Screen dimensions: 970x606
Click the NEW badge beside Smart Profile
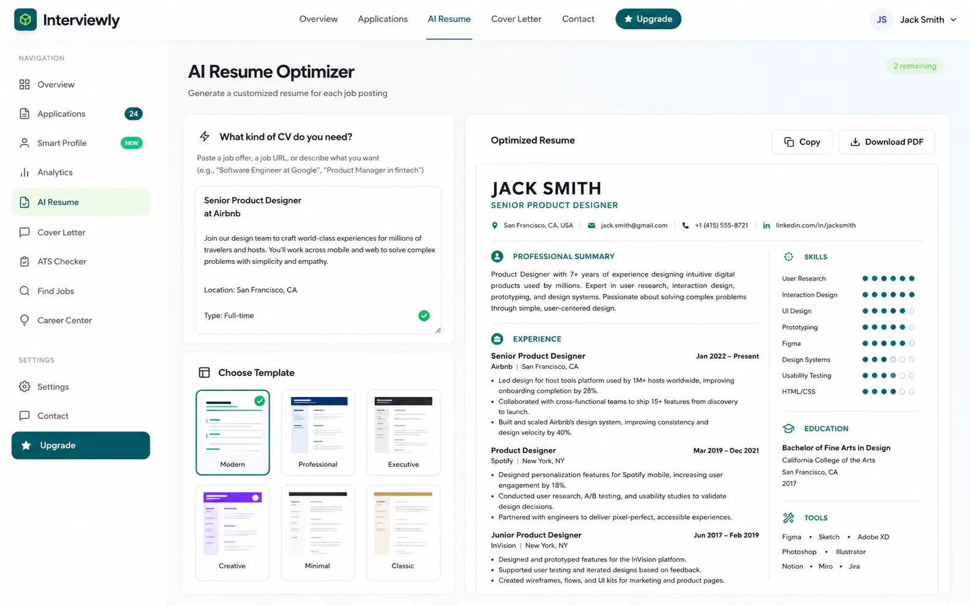131,143
